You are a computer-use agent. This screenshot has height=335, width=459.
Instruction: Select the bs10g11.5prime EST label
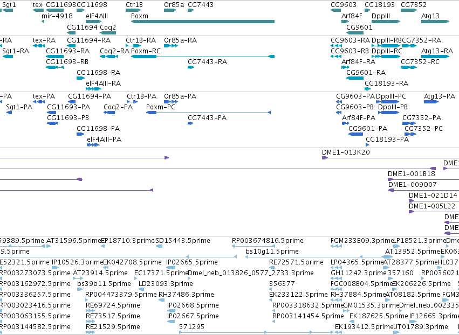coord(272,252)
